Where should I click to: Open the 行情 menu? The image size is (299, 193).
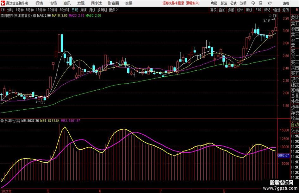click(x=39, y=3)
